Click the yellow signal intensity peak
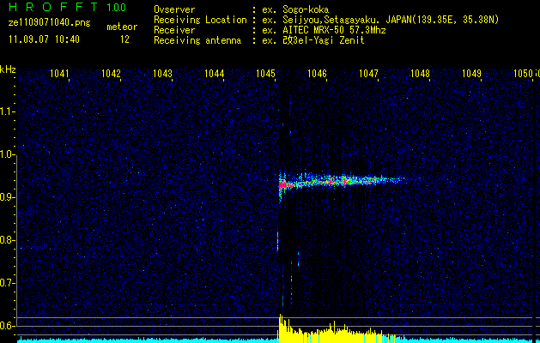 coord(281,322)
